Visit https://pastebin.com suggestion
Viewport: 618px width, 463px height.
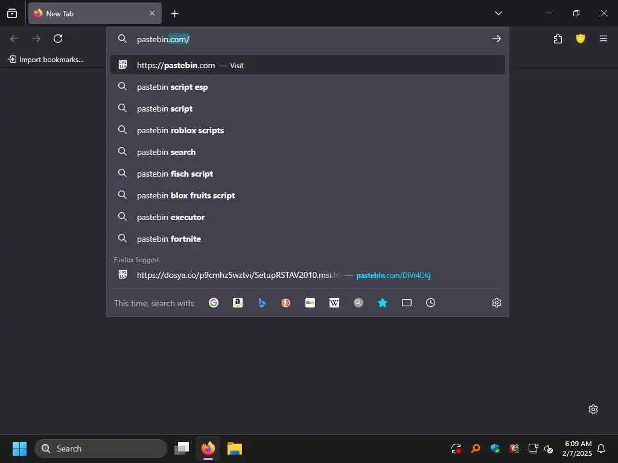click(x=307, y=65)
